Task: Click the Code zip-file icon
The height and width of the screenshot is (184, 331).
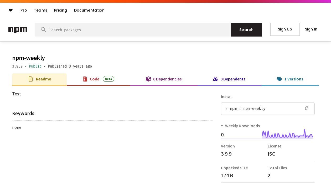Action: pyautogui.click(x=85, y=79)
